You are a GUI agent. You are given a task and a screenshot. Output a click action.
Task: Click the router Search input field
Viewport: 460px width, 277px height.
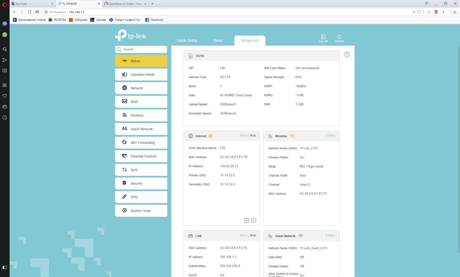[x=143, y=49]
